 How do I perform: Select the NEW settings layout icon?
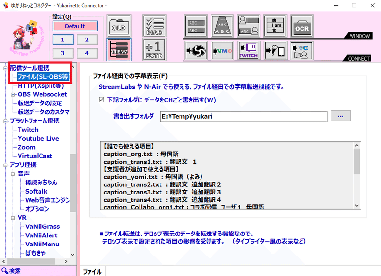click(x=119, y=50)
